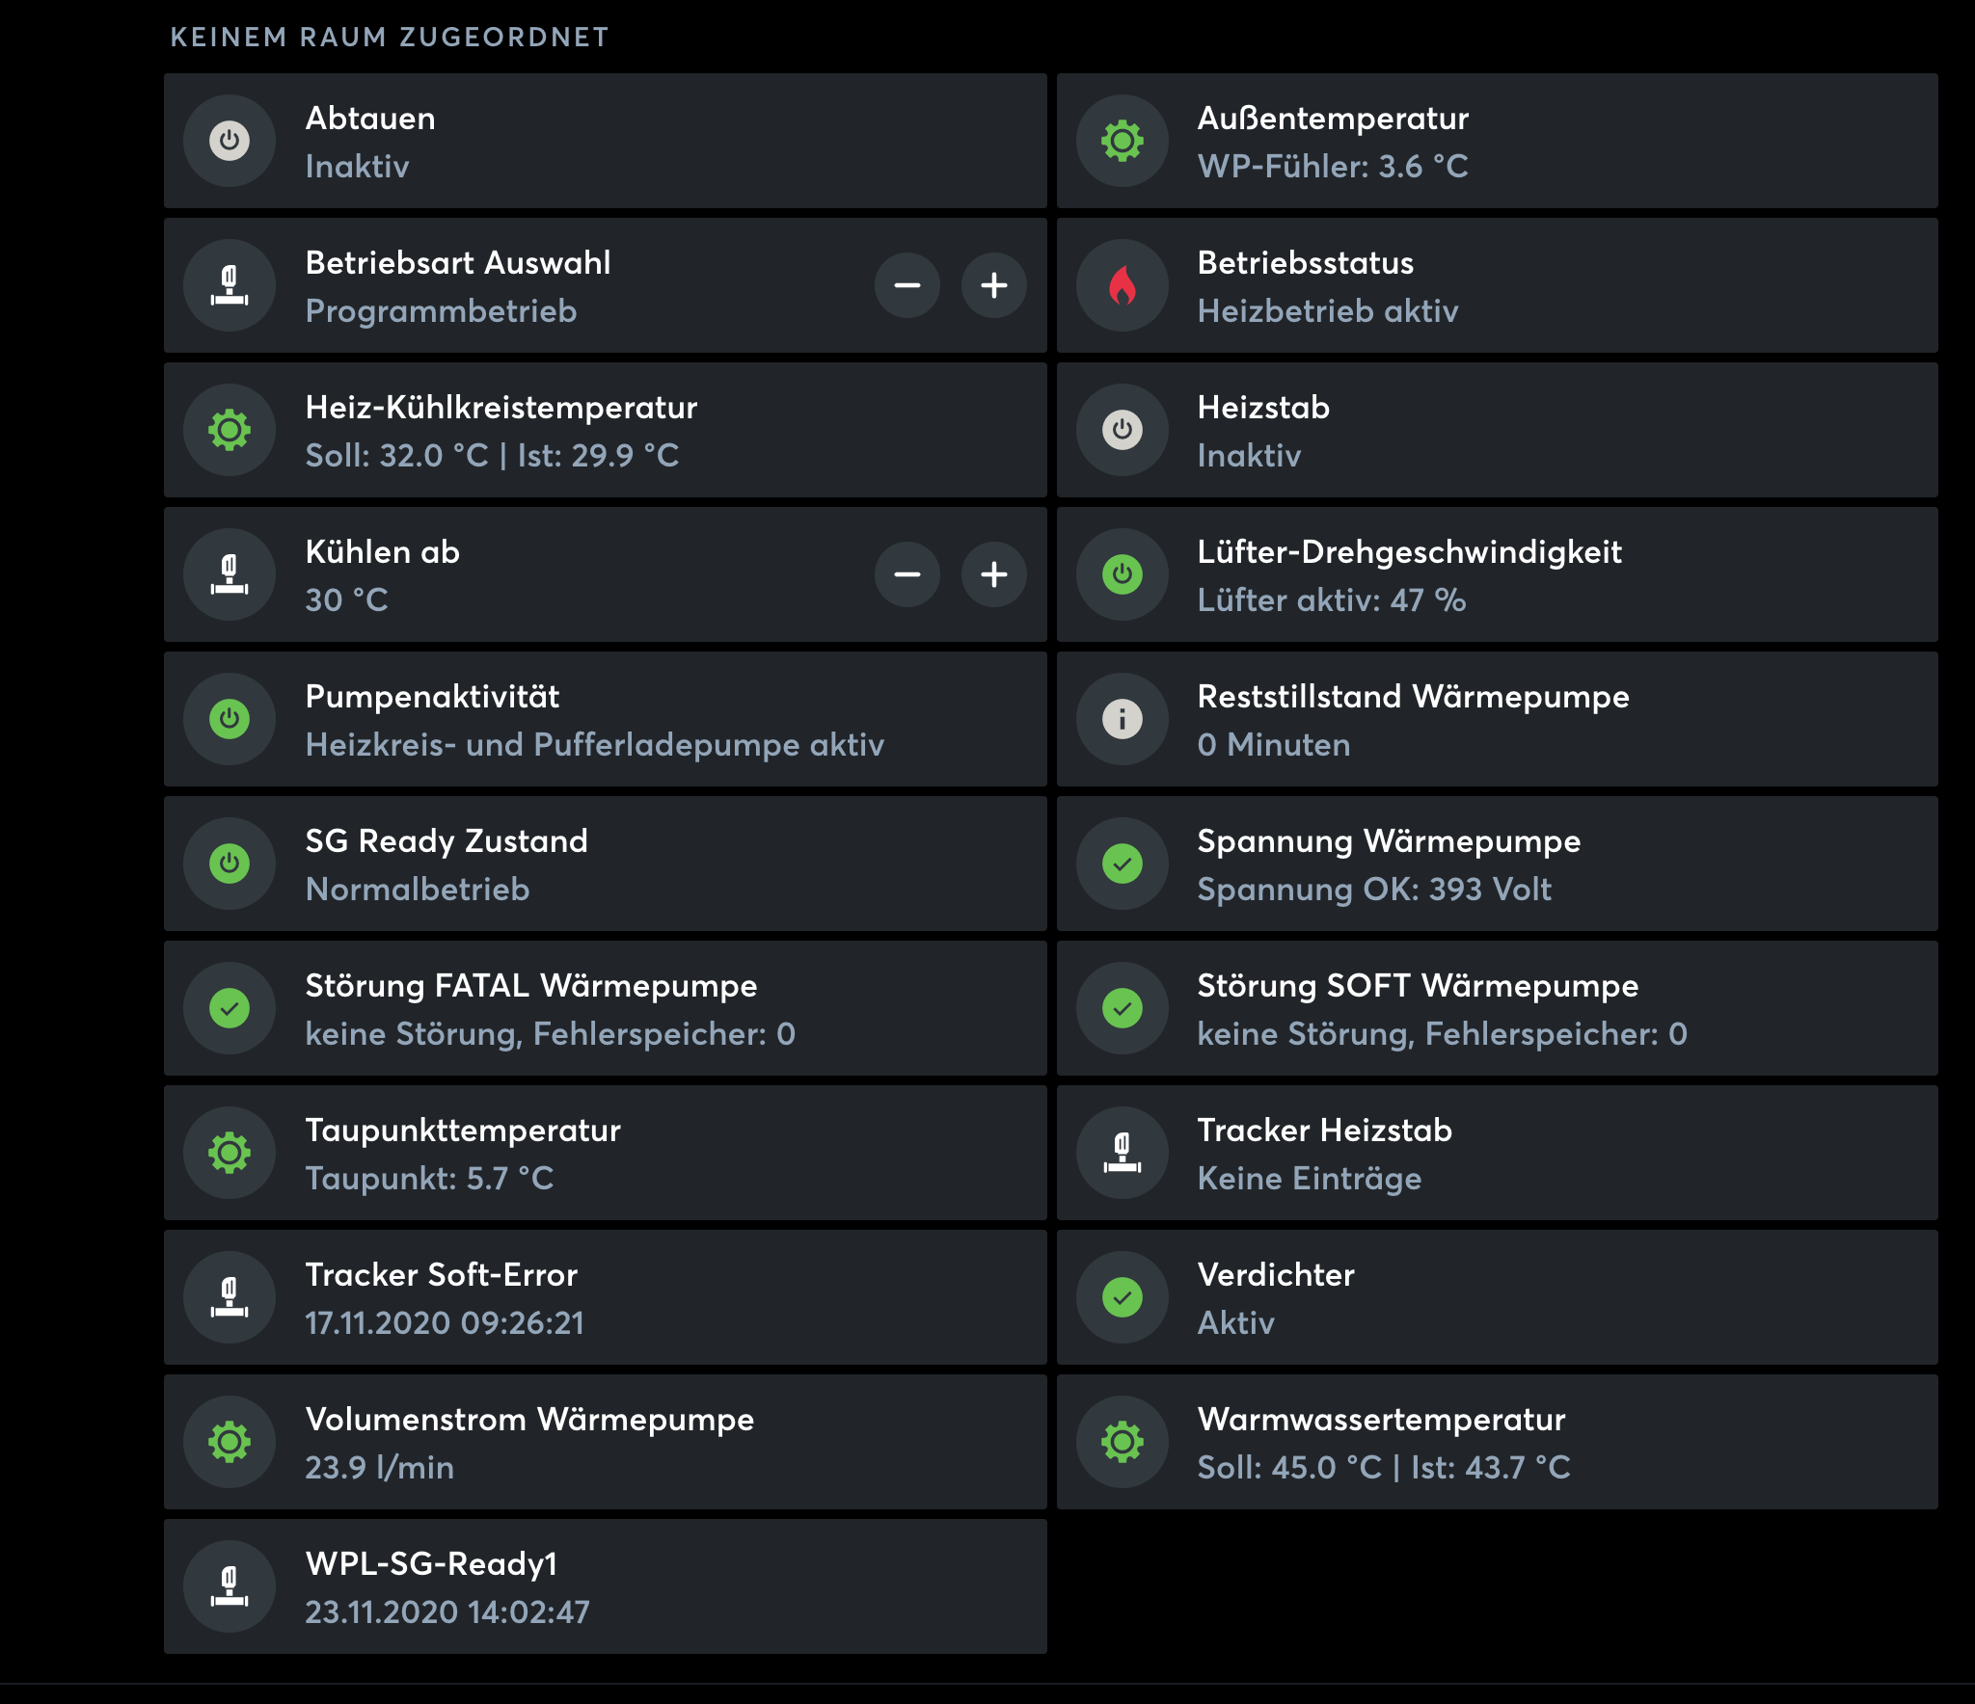Click the Abtauen power icon
The image size is (1975, 1704).
[x=230, y=141]
